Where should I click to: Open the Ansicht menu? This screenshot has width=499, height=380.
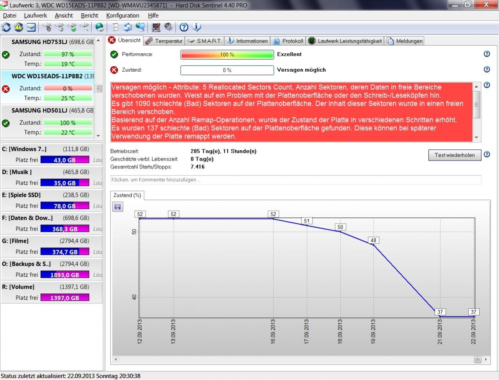tap(64, 16)
